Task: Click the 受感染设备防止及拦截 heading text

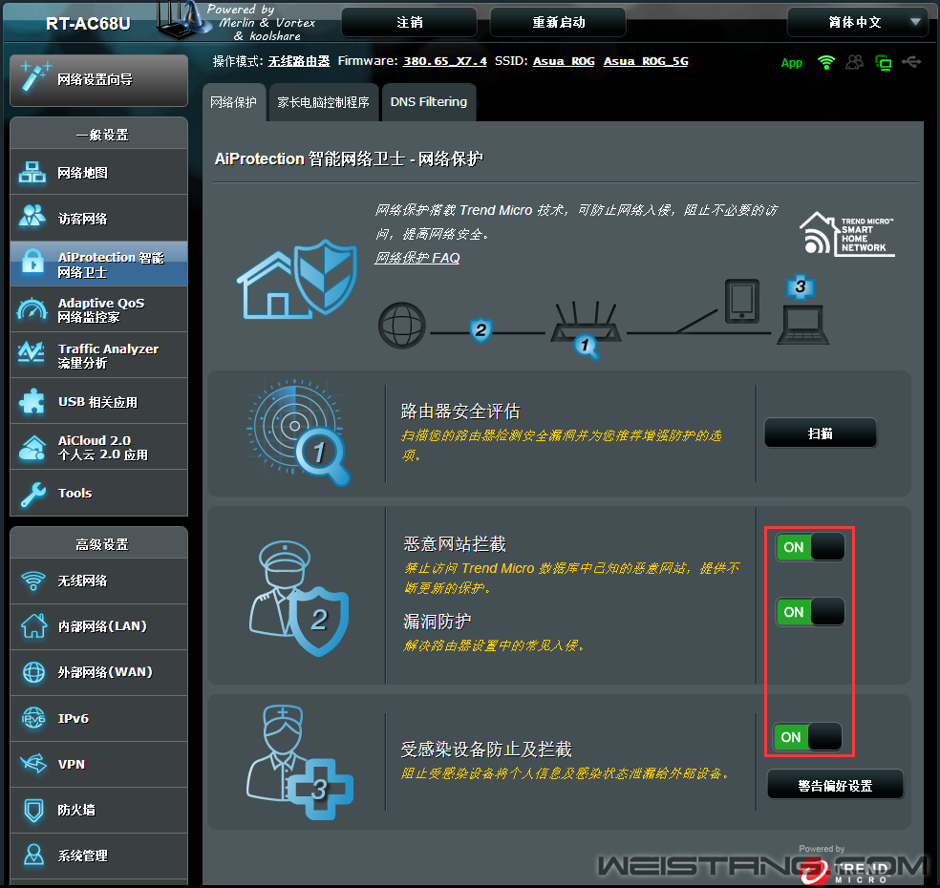Action: pyautogui.click(x=486, y=749)
